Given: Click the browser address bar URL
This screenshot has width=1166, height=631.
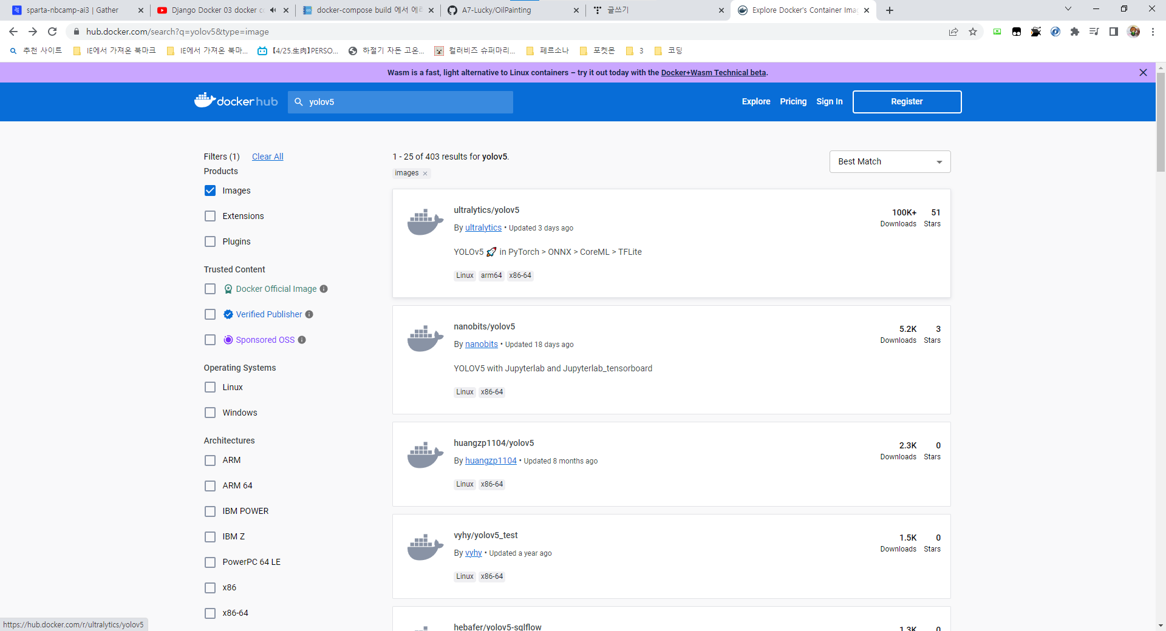Looking at the screenshot, I should 177,32.
